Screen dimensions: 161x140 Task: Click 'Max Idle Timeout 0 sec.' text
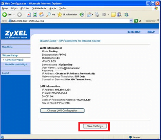[x=78, y=80]
